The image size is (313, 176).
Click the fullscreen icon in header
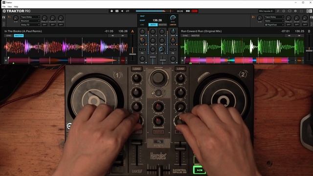click(301, 11)
